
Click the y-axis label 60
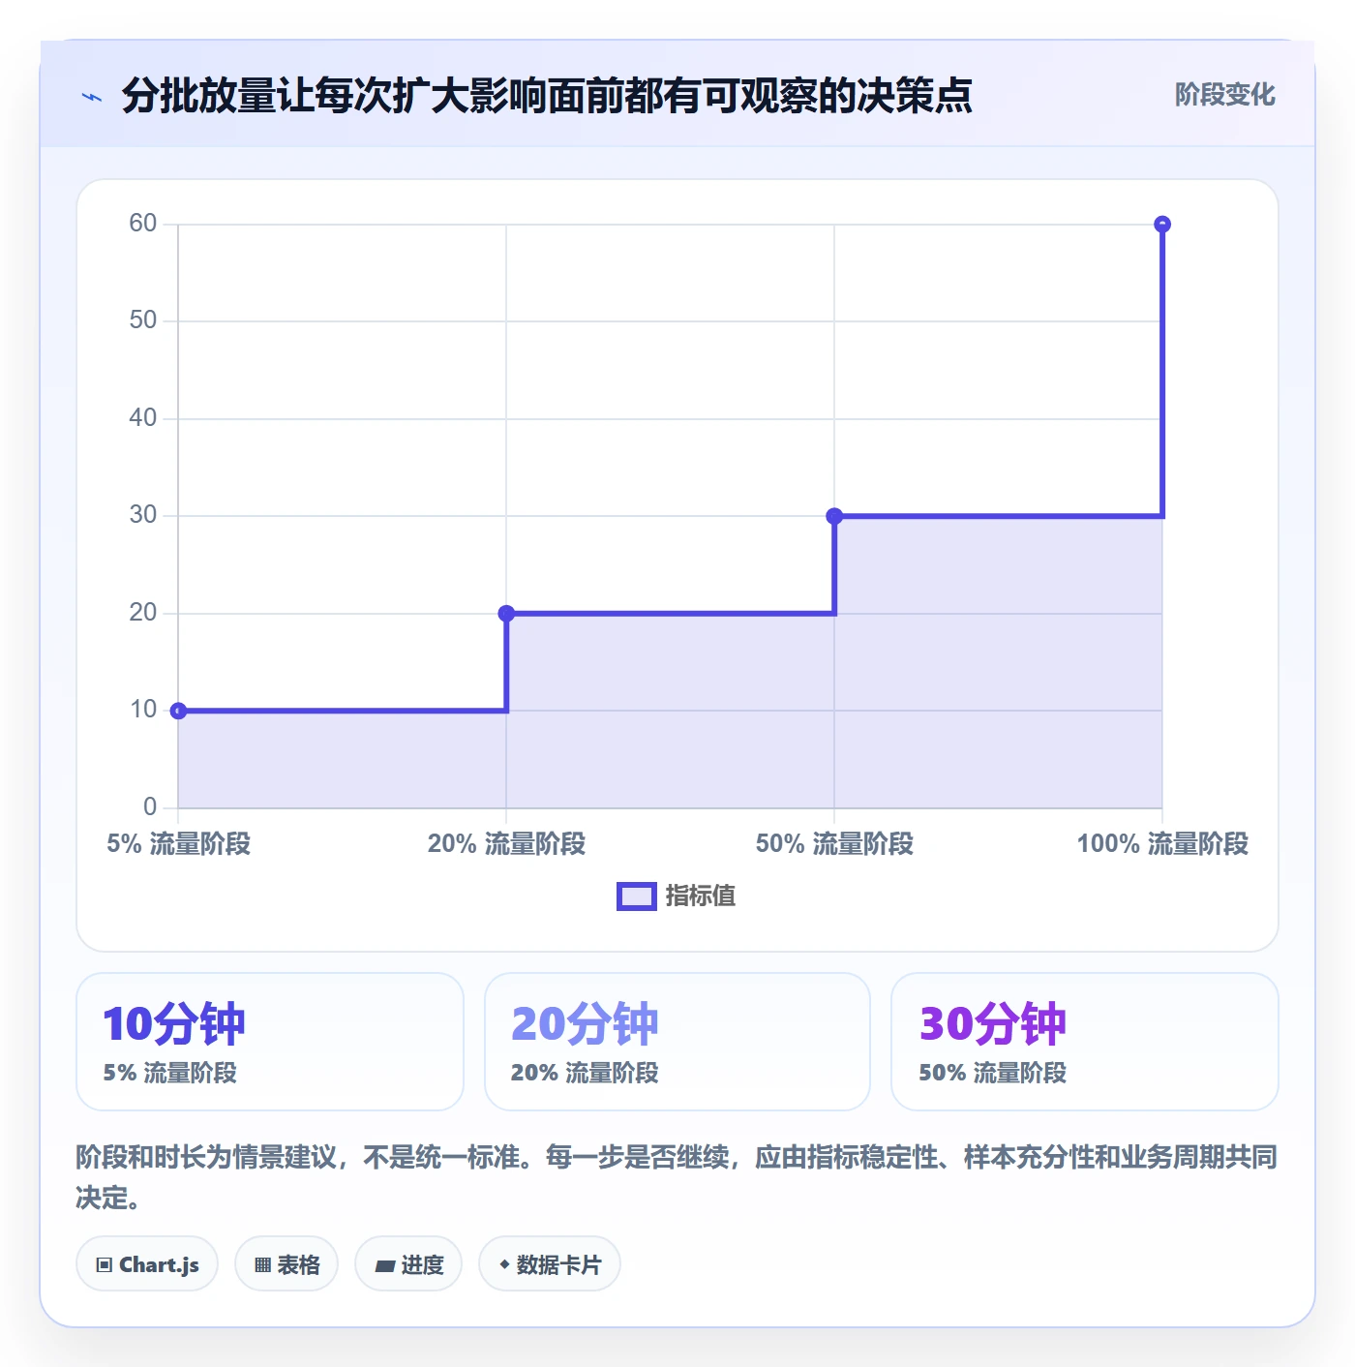143,224
